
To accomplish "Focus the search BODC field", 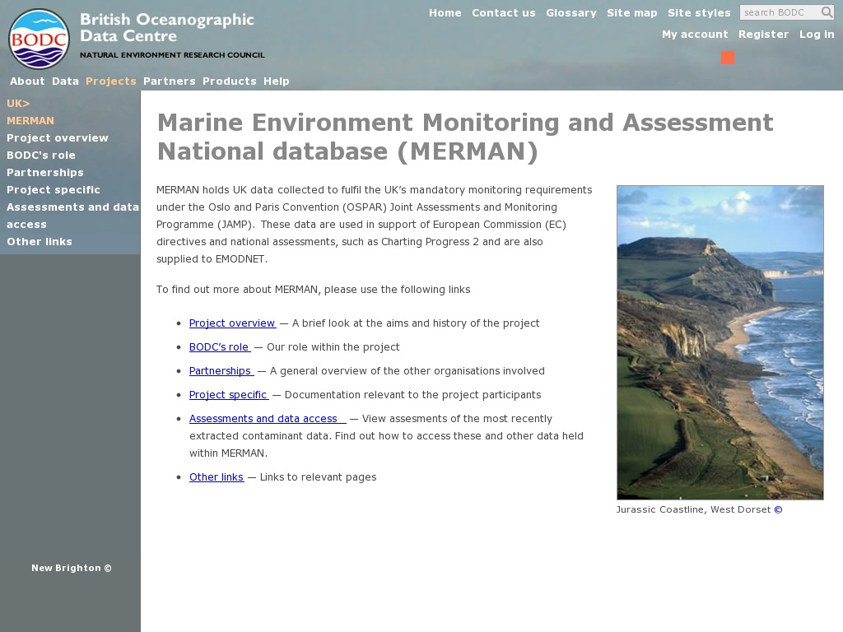I will [780, 12].
